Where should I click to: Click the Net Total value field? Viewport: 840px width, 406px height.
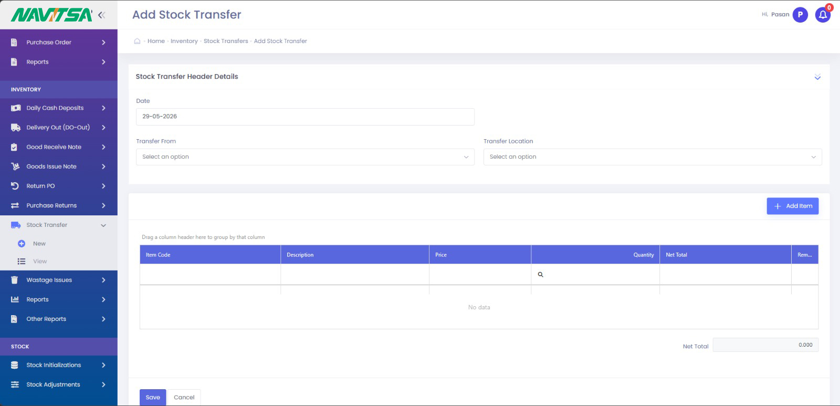click(x=765, y=345)
